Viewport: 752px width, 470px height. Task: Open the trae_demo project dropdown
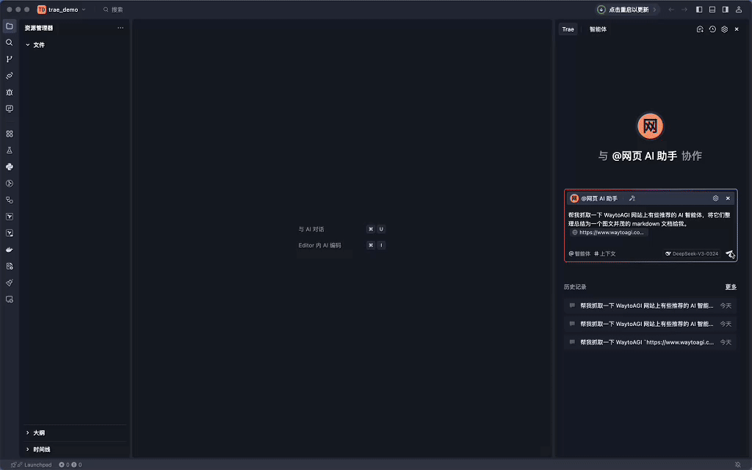[62, 10]
